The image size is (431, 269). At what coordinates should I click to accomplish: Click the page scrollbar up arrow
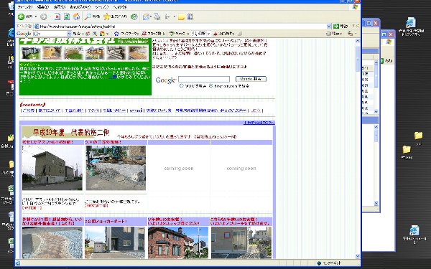tap(358, 41)
